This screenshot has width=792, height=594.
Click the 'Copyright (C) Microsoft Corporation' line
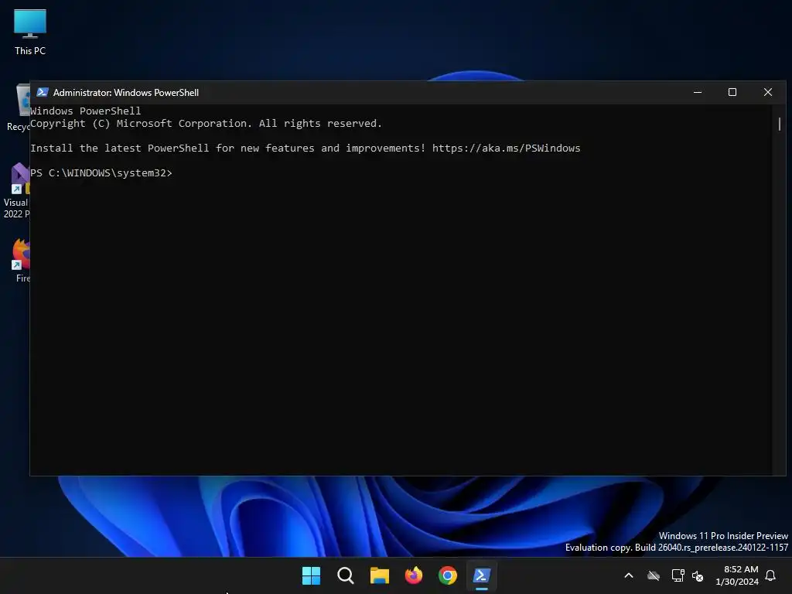click(x=206, y=123)
